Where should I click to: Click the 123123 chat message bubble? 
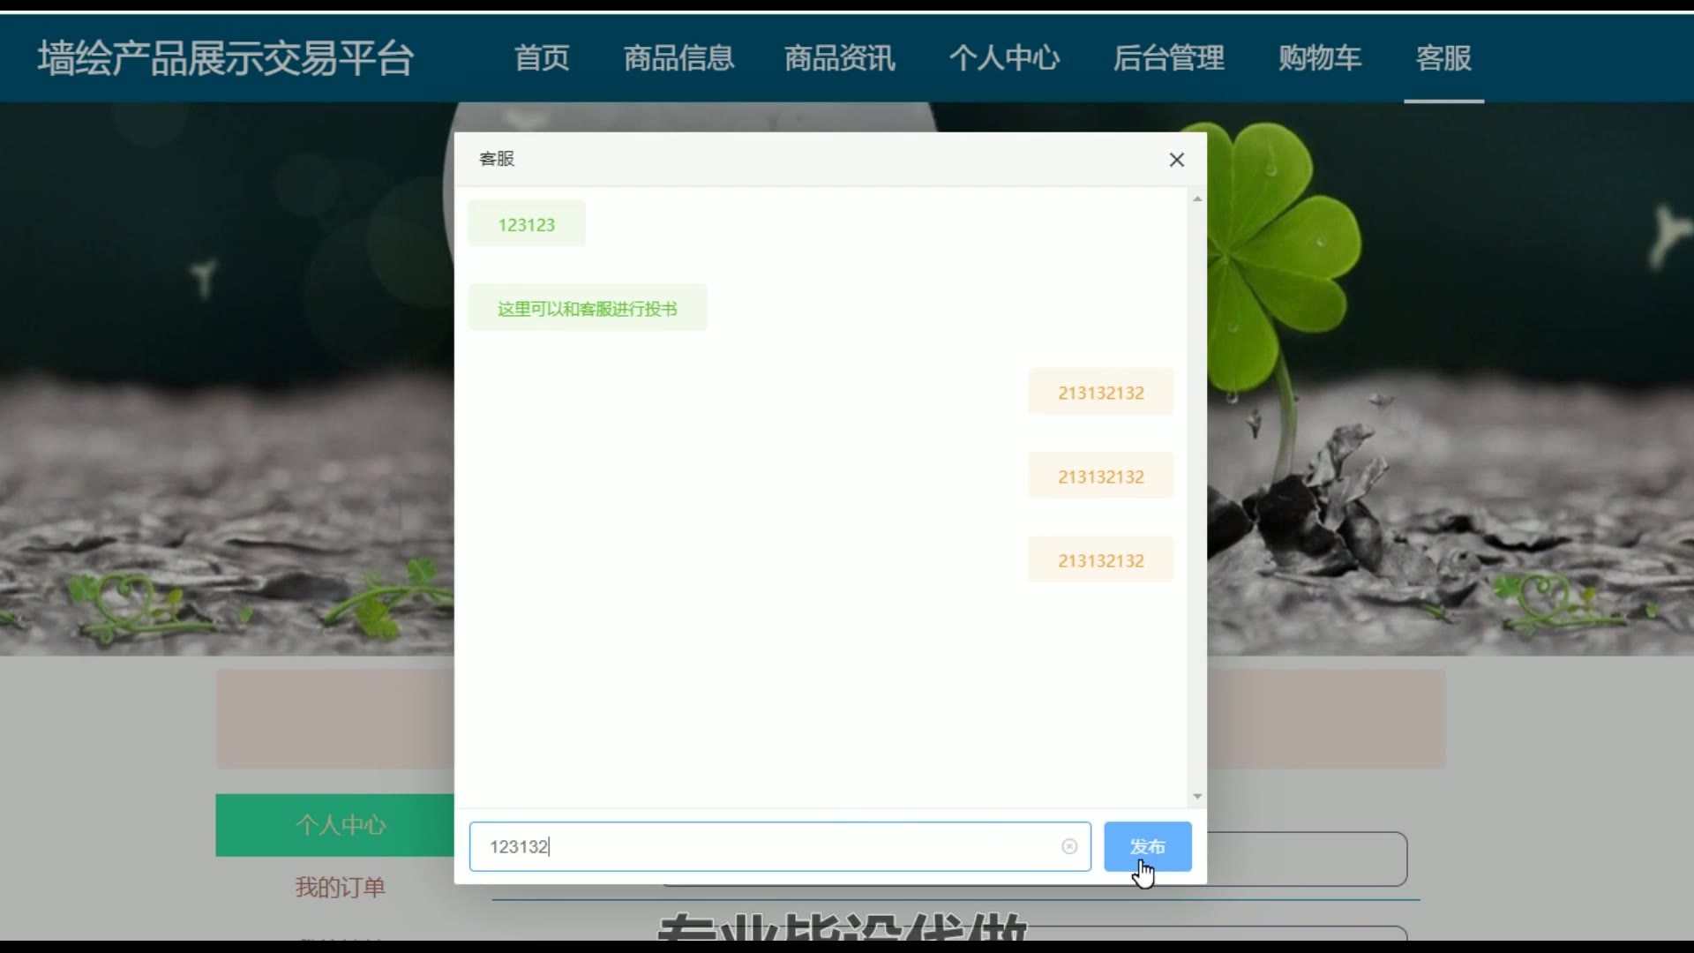pyautogui.click(x=527, y=224)
